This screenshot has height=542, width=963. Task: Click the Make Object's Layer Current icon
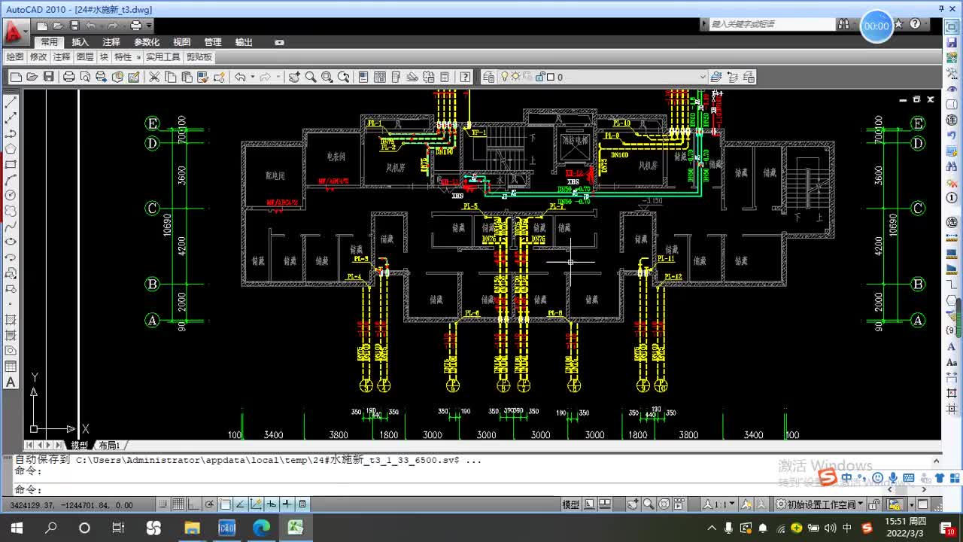click(716, 77)
